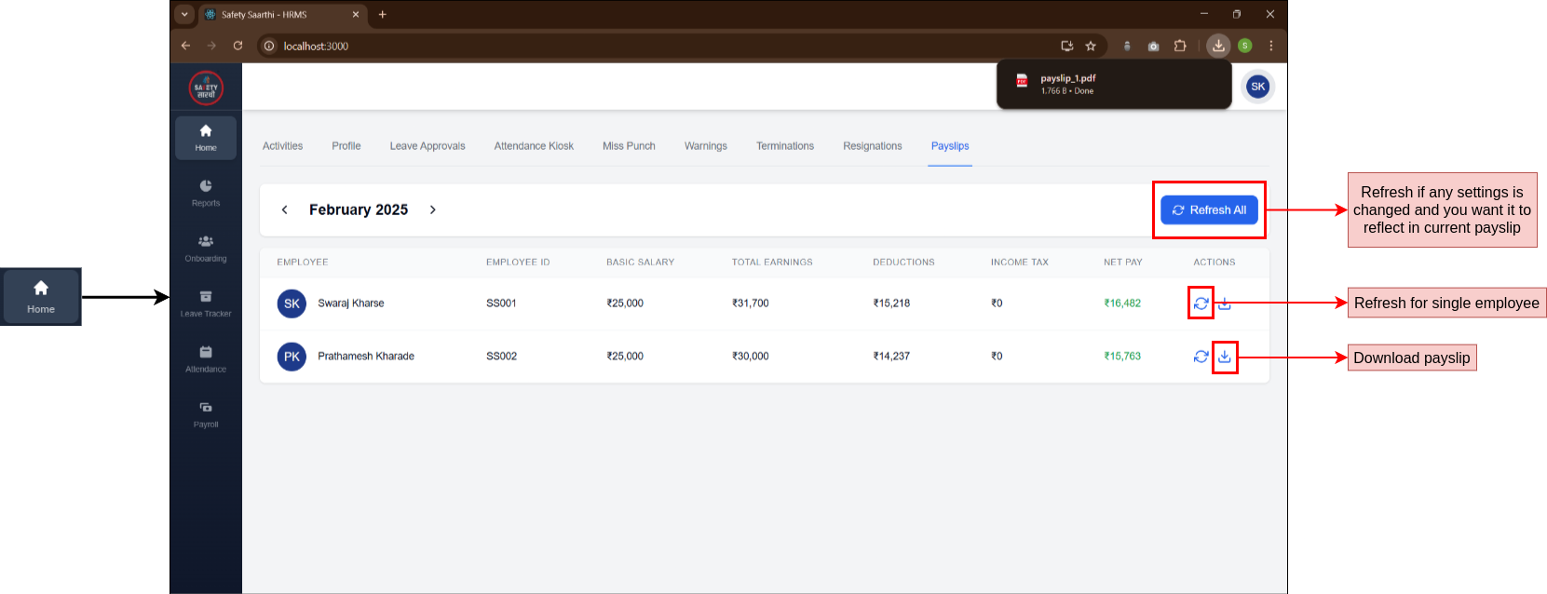
Task: Go to Leave Tracker in sidebar
Action: click(x=206, y=303)
